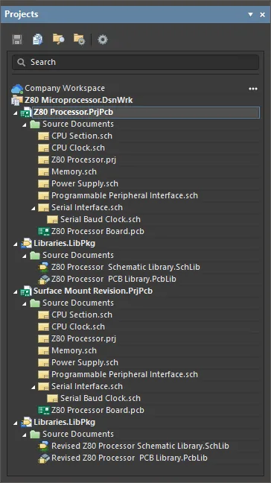Screen dimensions: 271x483
Task: Collapse the Z80 Processor.PrjPcb project node
Action: point(16,113)
